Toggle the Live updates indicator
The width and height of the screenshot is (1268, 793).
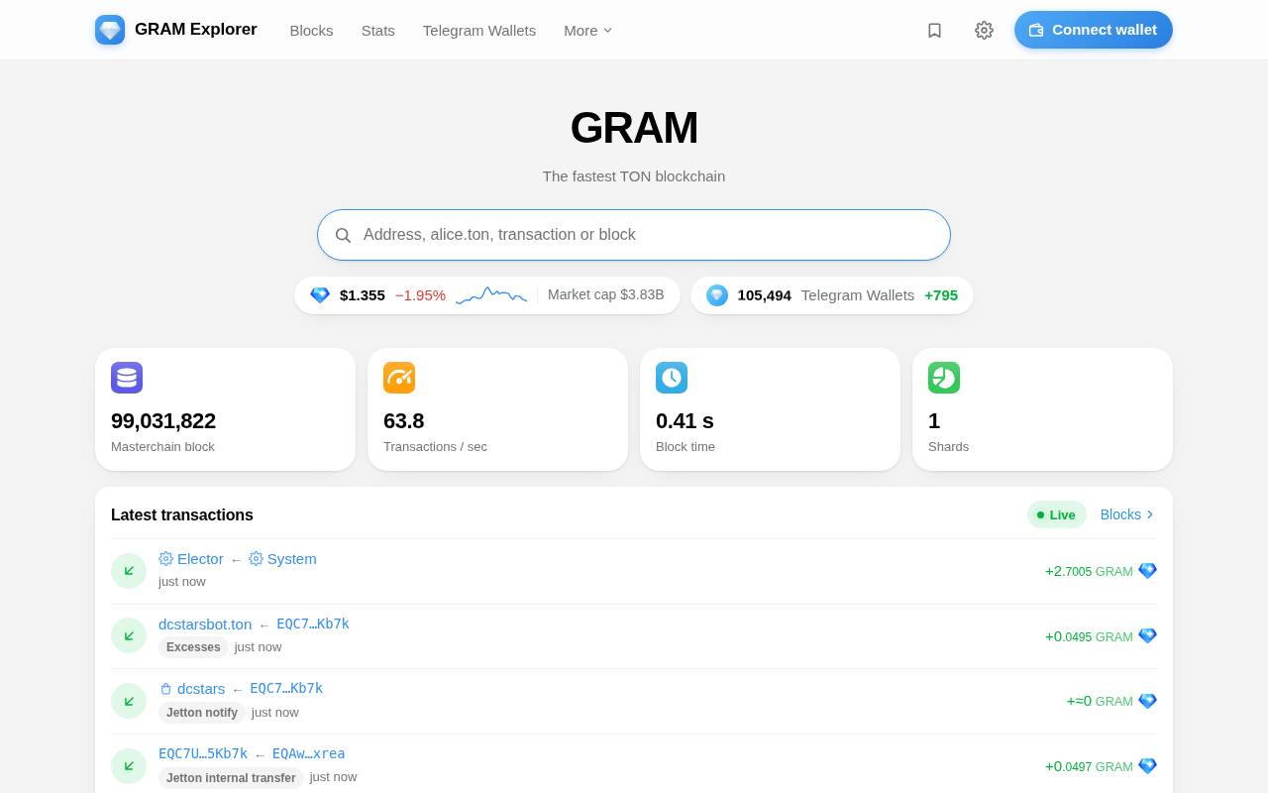click(1057, 514)
